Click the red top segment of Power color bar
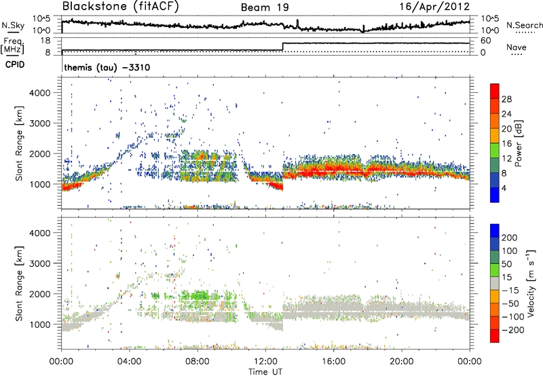Viewport: 543px width, 376px height. 495,91
